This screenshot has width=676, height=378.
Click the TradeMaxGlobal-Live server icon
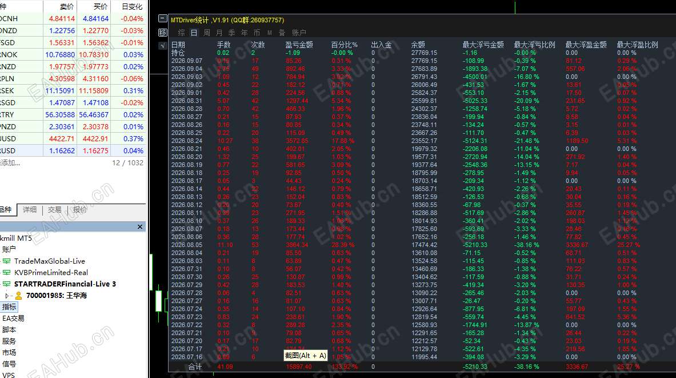pos(6,261)
